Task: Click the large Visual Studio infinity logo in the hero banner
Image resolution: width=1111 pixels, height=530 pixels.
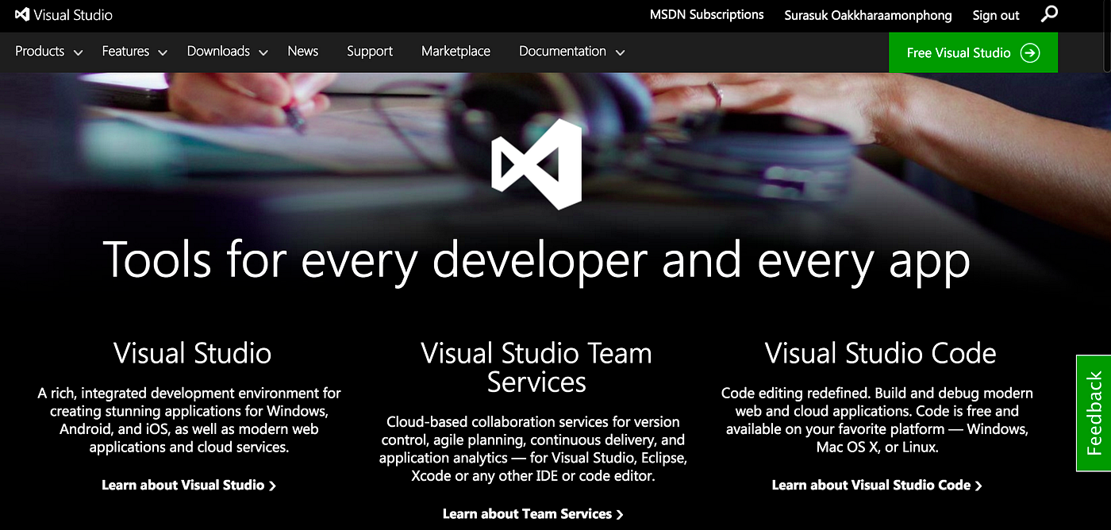Action: coord(538,164)
